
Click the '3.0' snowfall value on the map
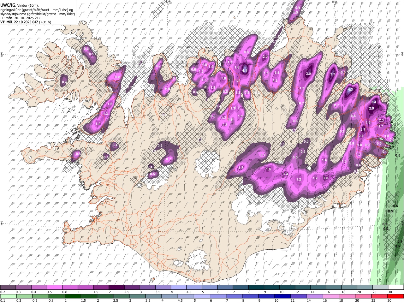click(x=309, y=74)
